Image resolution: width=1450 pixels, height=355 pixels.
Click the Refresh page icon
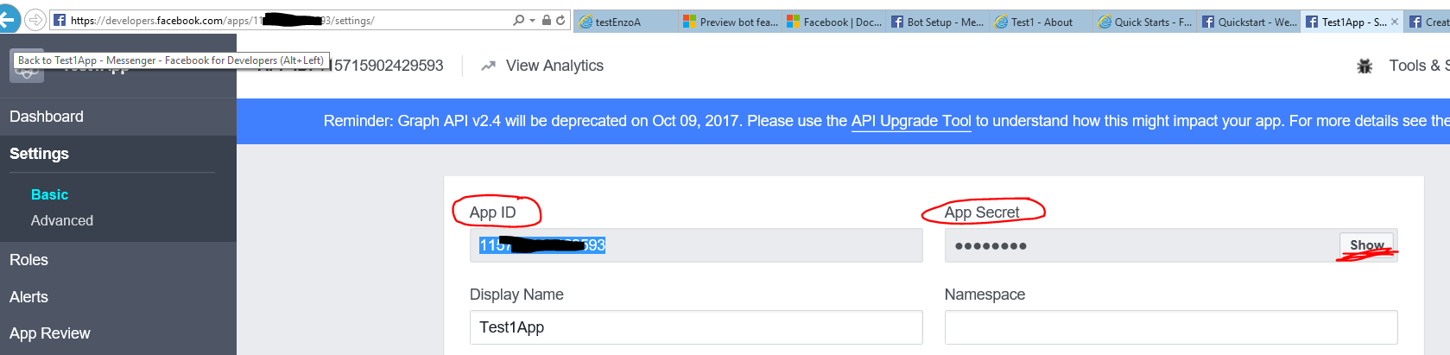point(560,20)
